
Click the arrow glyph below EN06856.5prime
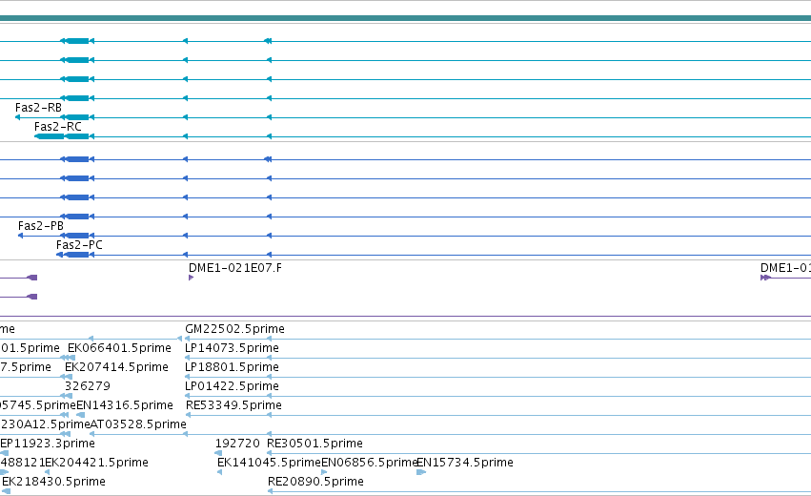[x=324, y=472]
